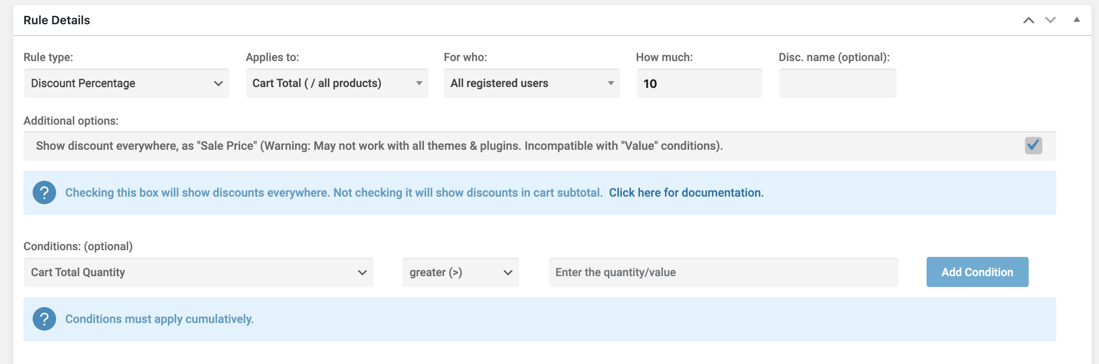
Task: Open the Cart Total Quantity condition dropdown
Action: tap(198, 272)
